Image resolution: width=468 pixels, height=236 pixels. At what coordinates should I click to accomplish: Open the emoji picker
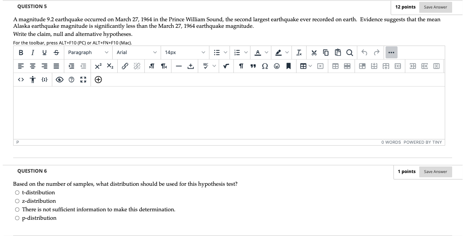click(276, 66)
